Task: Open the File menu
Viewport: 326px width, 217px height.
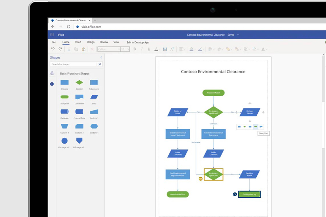Action: 54,42
